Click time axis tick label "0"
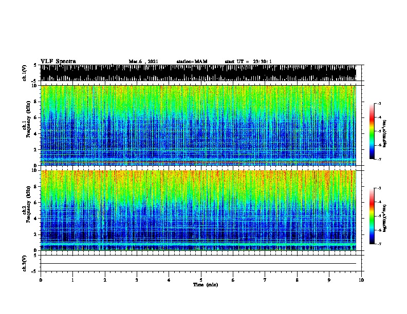This screenshot has height=314, width=407. 41,280
